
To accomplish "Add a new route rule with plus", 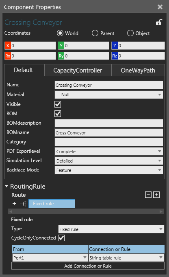I will [x=14, y=204].
